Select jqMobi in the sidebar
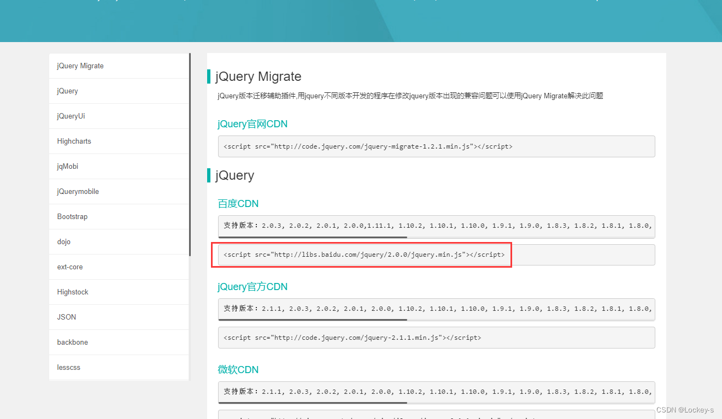Screen dimensions: 722x419 point(119,167)
